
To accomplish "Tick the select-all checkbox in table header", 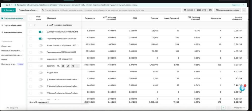I will point(31,18).
